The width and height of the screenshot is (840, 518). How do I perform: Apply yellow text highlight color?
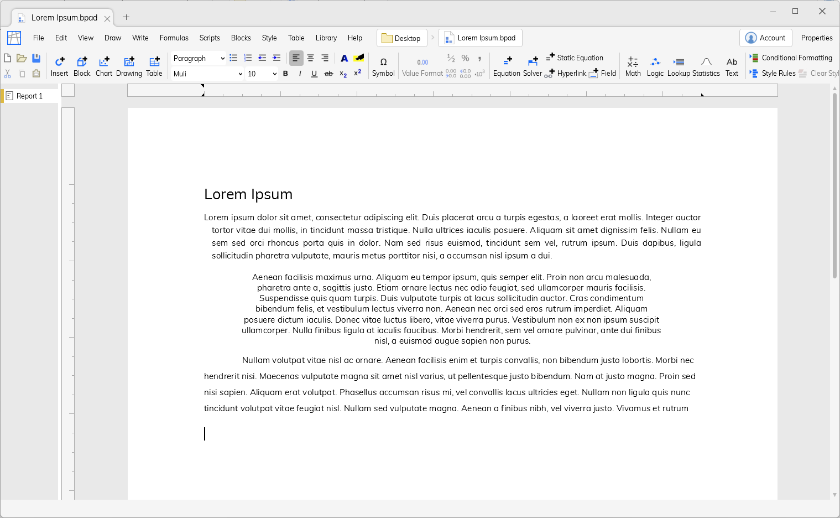[359, 58]
